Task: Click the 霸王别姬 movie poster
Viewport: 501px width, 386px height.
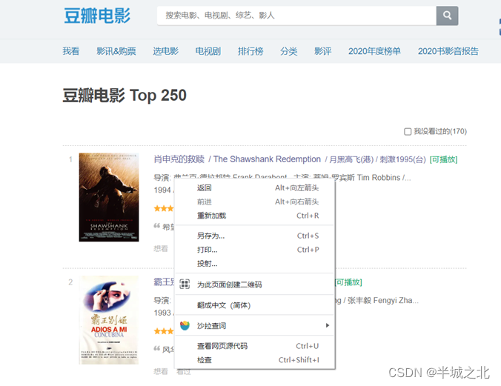Action: (x=109, y=320)
